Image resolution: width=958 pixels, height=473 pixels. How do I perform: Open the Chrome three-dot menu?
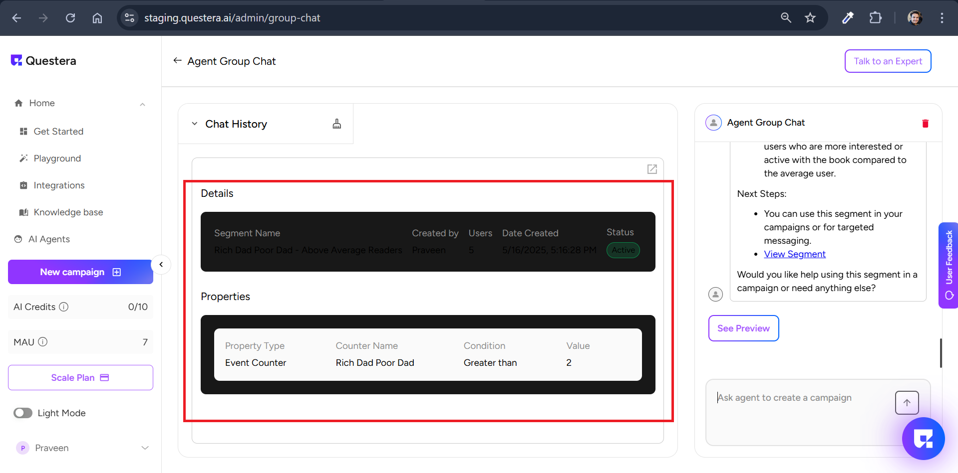(x=942, y=18)
